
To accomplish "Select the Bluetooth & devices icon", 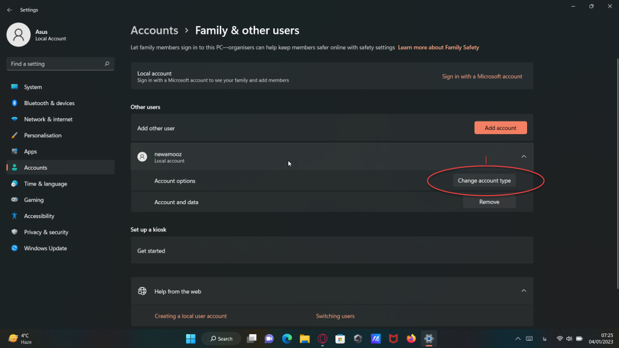I will point(15,103).
